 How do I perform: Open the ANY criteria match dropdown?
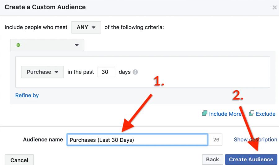click(86, 27)
